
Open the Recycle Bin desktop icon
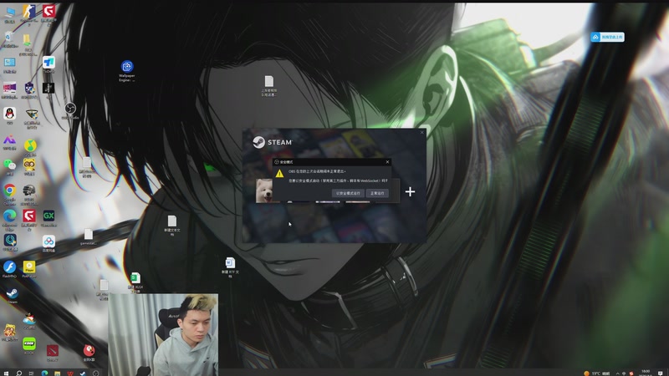pyautogui.click(x=9, y=39)
